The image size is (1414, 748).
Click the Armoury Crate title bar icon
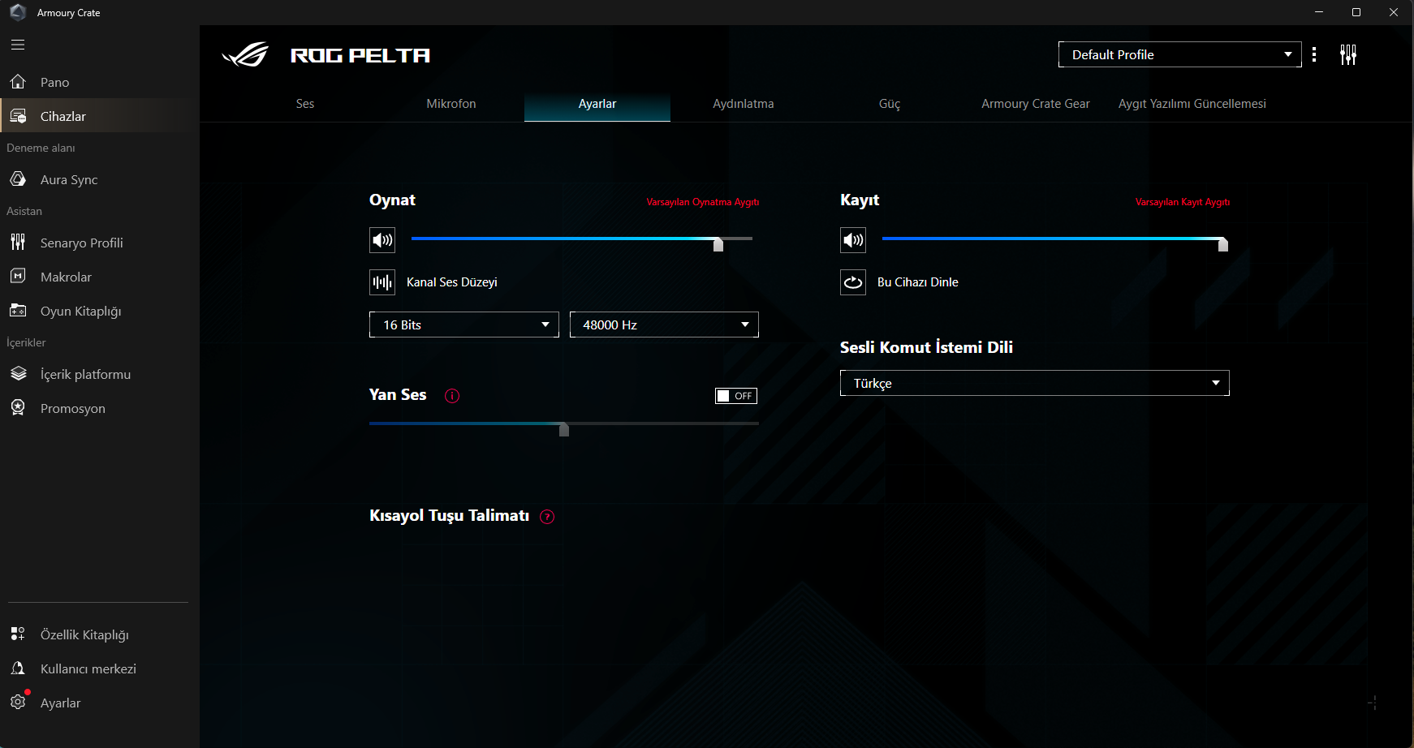(x=18, y=12)
